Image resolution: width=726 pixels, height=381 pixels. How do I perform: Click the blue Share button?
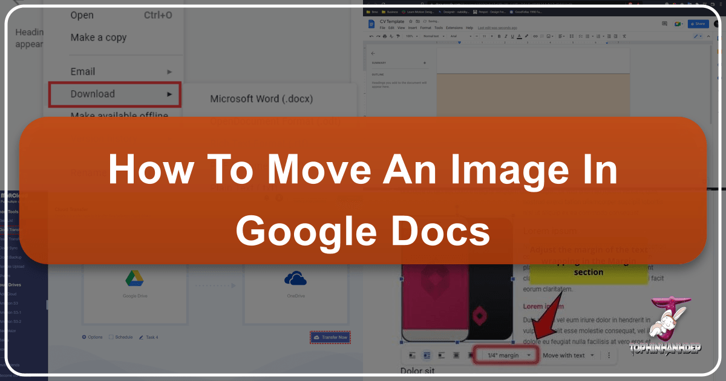click(x=698, y=23)
